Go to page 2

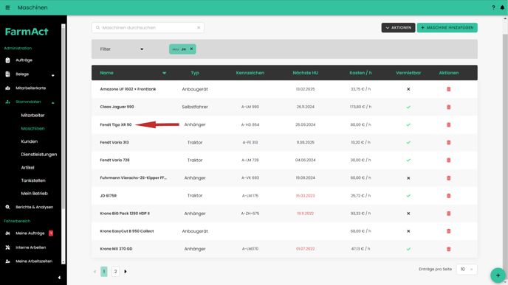coord(115,272)
